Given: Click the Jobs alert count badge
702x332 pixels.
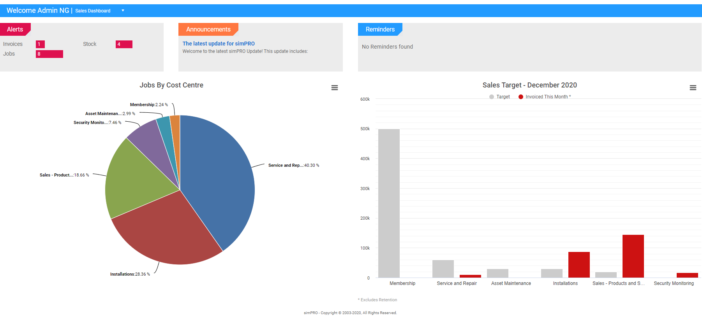Looking at the screenshot, I should click(x=49, y=54).
